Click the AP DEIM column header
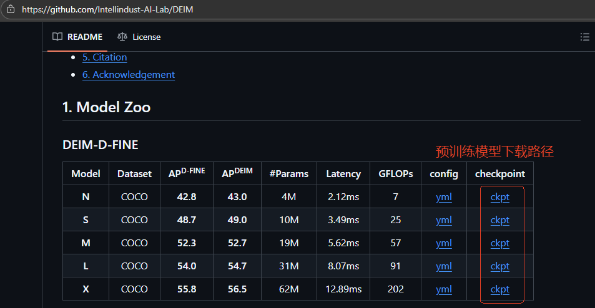Viewport: 595px width, 308px height. (x=237, y=173)
